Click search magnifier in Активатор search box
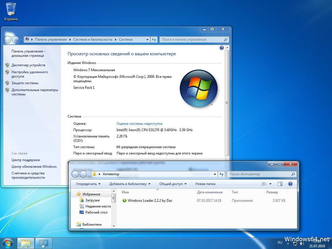 tap(293, 174)
